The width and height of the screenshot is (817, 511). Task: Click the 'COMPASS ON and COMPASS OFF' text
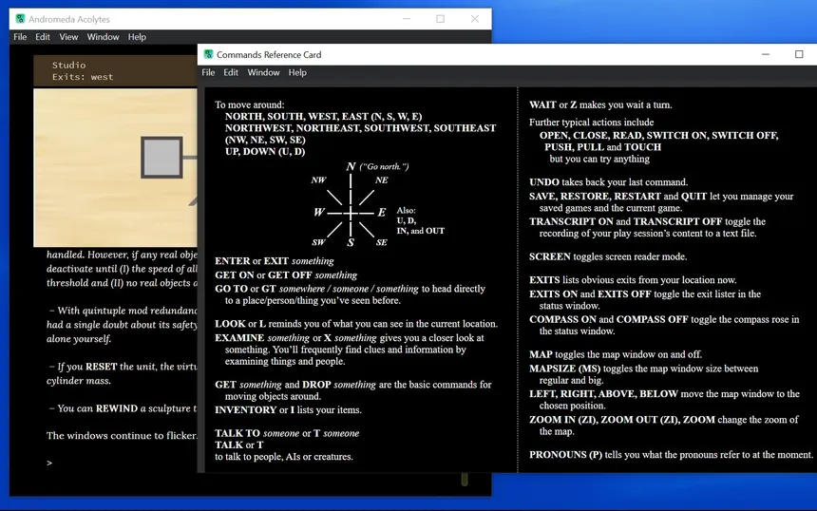608,319
